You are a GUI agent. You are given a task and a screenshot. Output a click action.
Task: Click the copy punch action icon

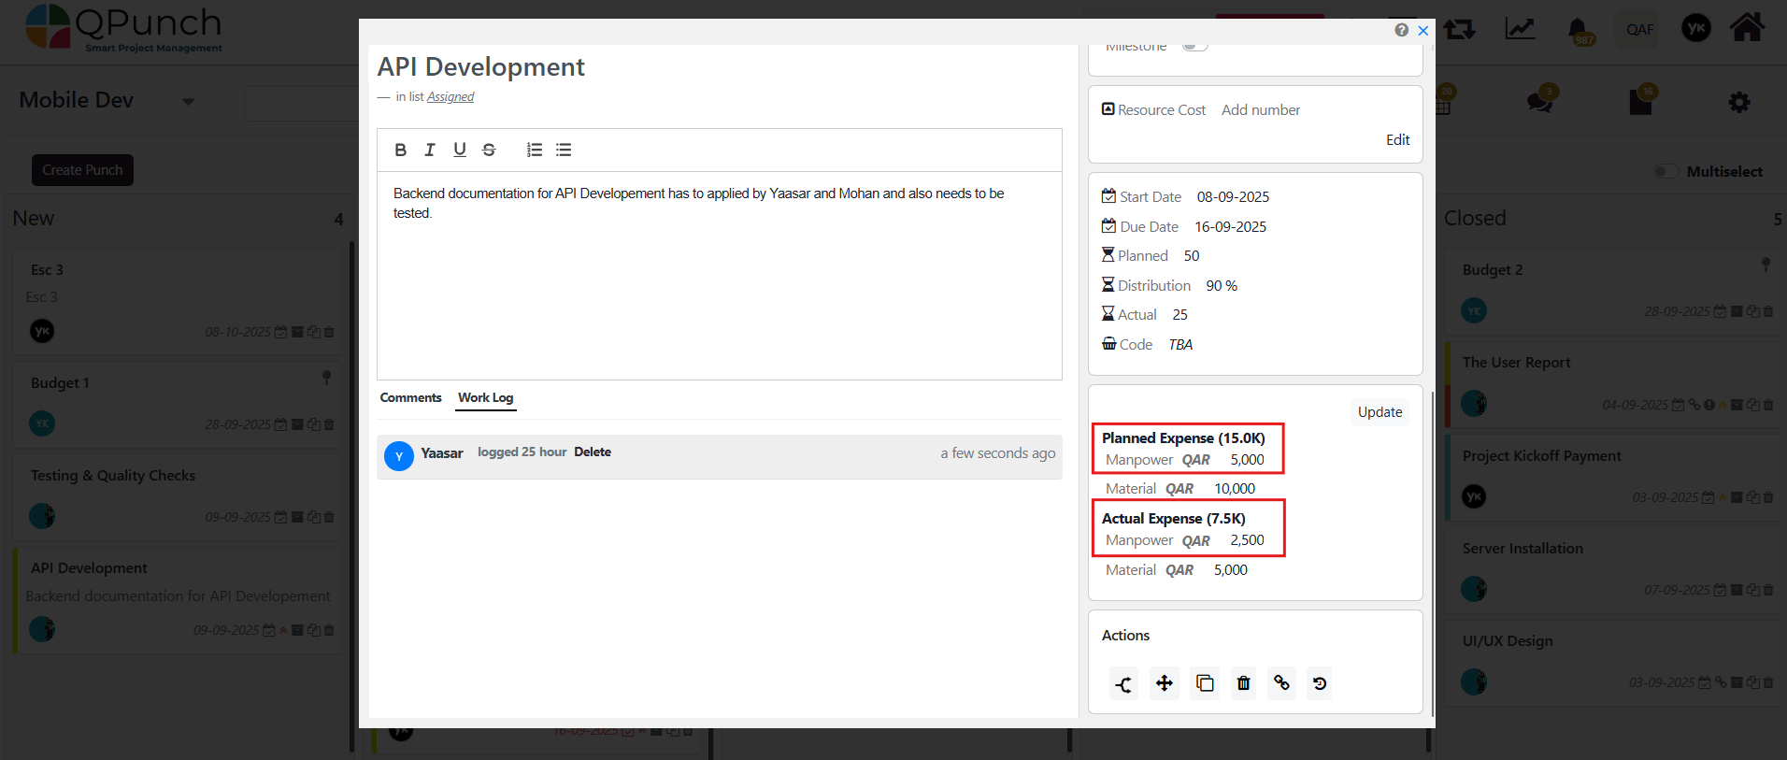[x=1205, y=683]
